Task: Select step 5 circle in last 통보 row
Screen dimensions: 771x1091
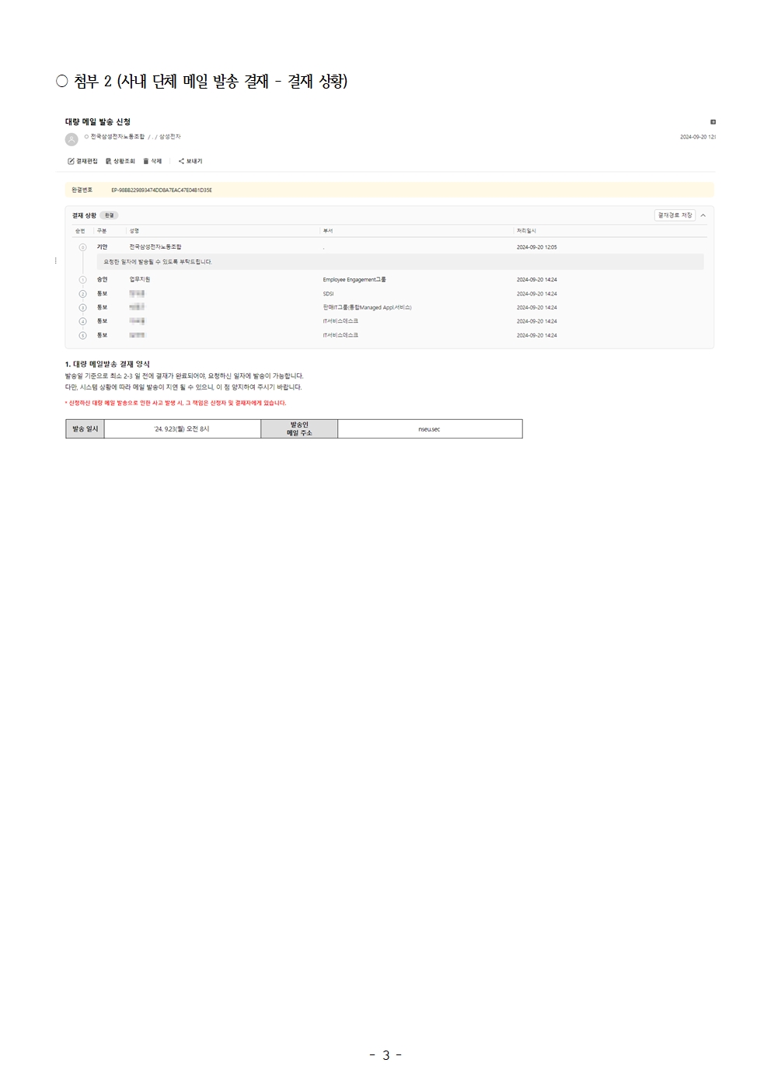Action: [82, 335]
